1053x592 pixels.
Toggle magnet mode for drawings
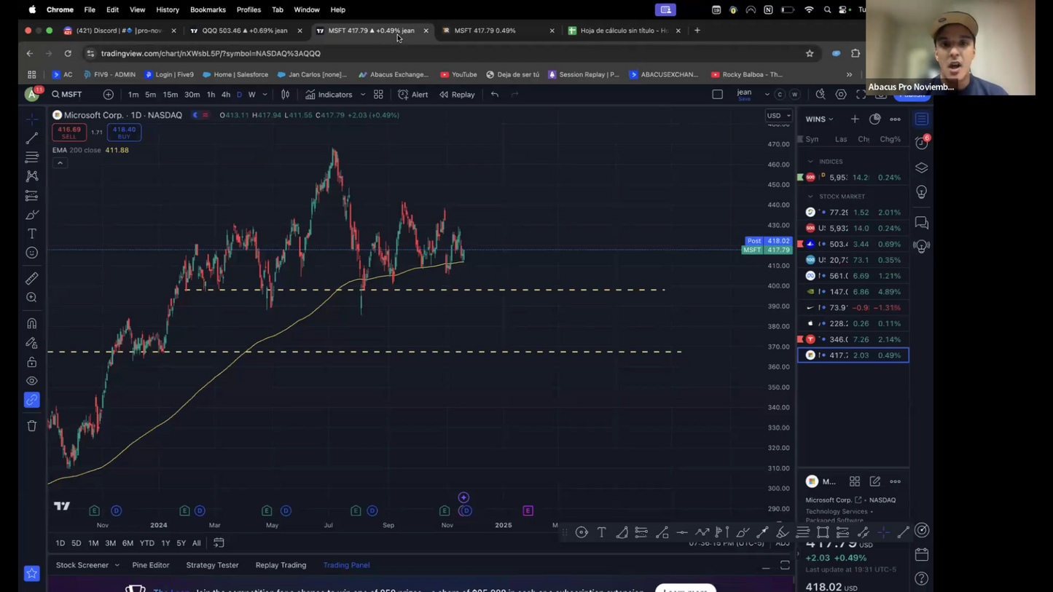(32, 323)
